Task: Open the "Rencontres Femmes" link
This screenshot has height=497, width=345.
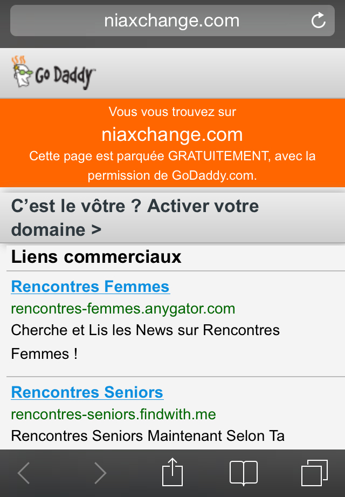Action: pos(91,287)
